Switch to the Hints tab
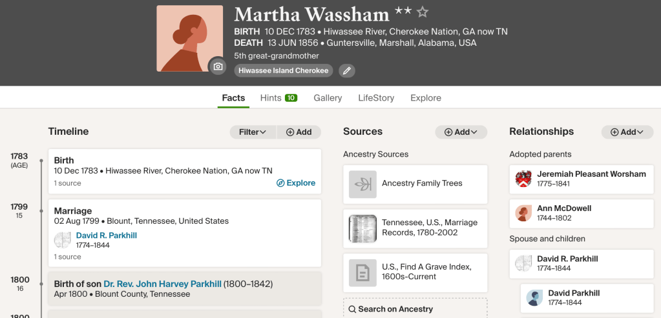661x318 pixels. coord(278,98)
